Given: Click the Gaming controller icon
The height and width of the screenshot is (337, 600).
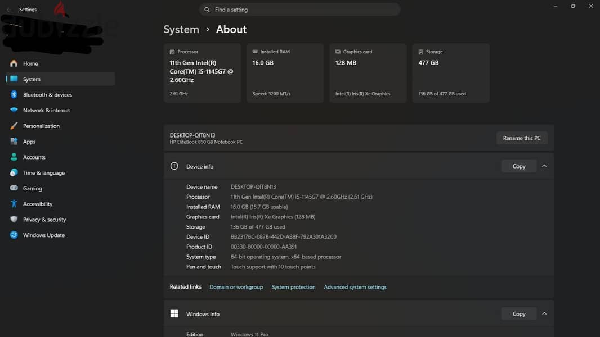Looking at the screenshot, I should [x=14, y=188].
